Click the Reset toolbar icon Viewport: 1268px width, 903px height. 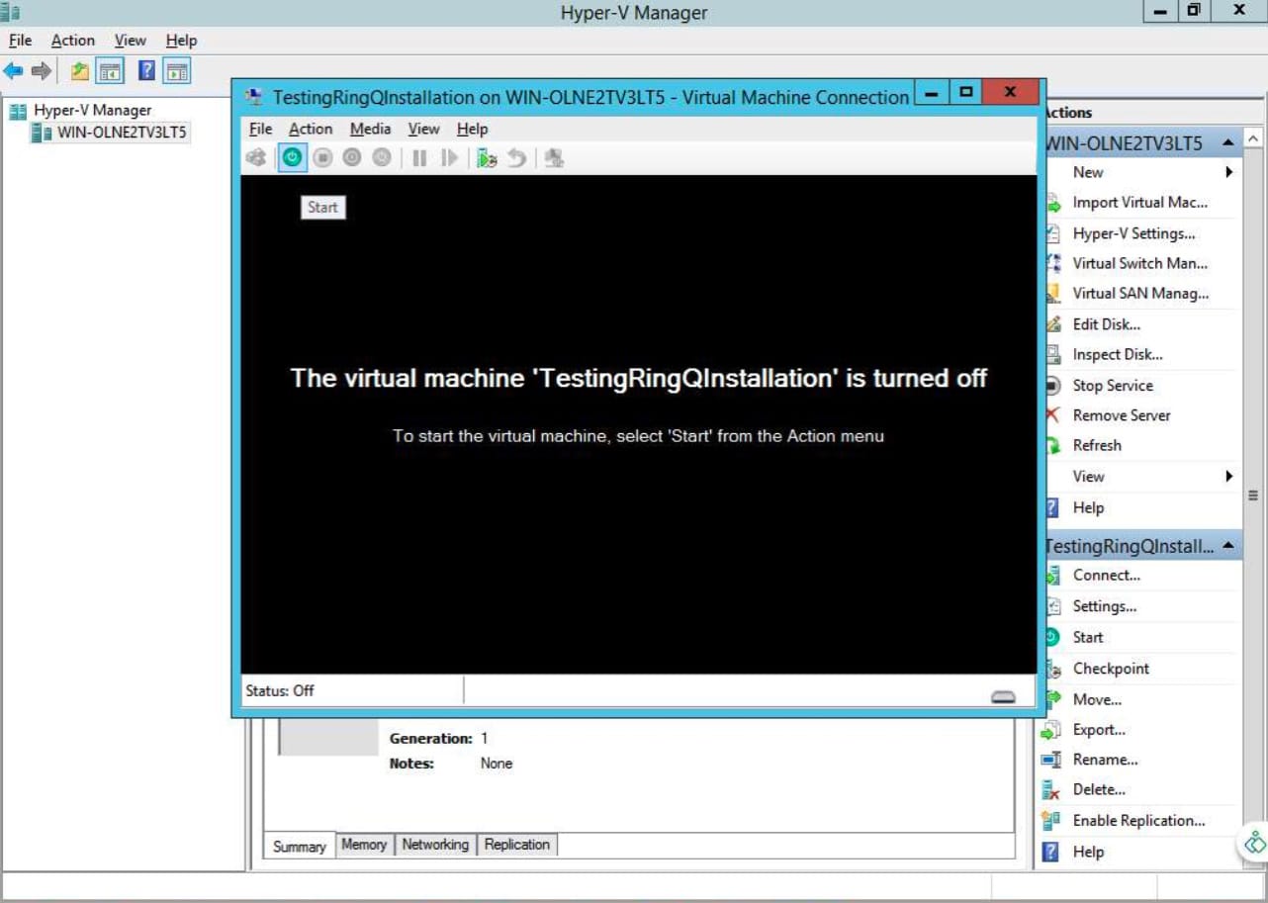tap(450, 156)
